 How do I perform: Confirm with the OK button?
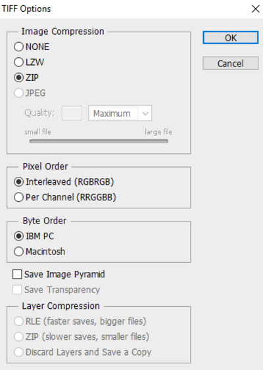(230, 37)
